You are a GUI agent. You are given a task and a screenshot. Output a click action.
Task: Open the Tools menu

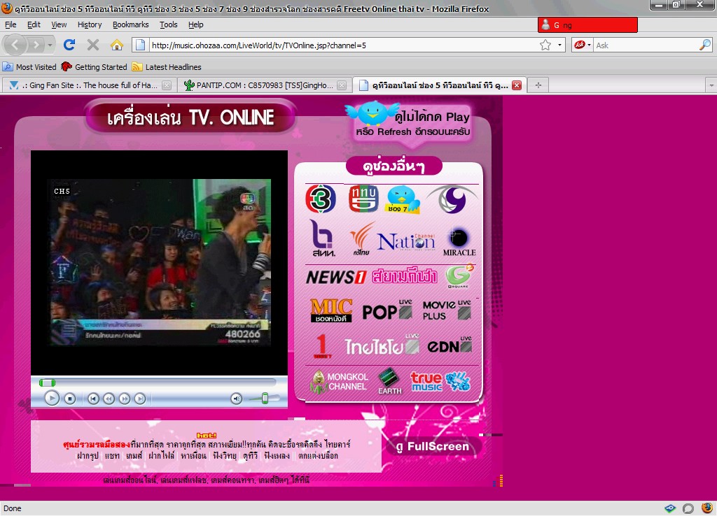[168, 24]
